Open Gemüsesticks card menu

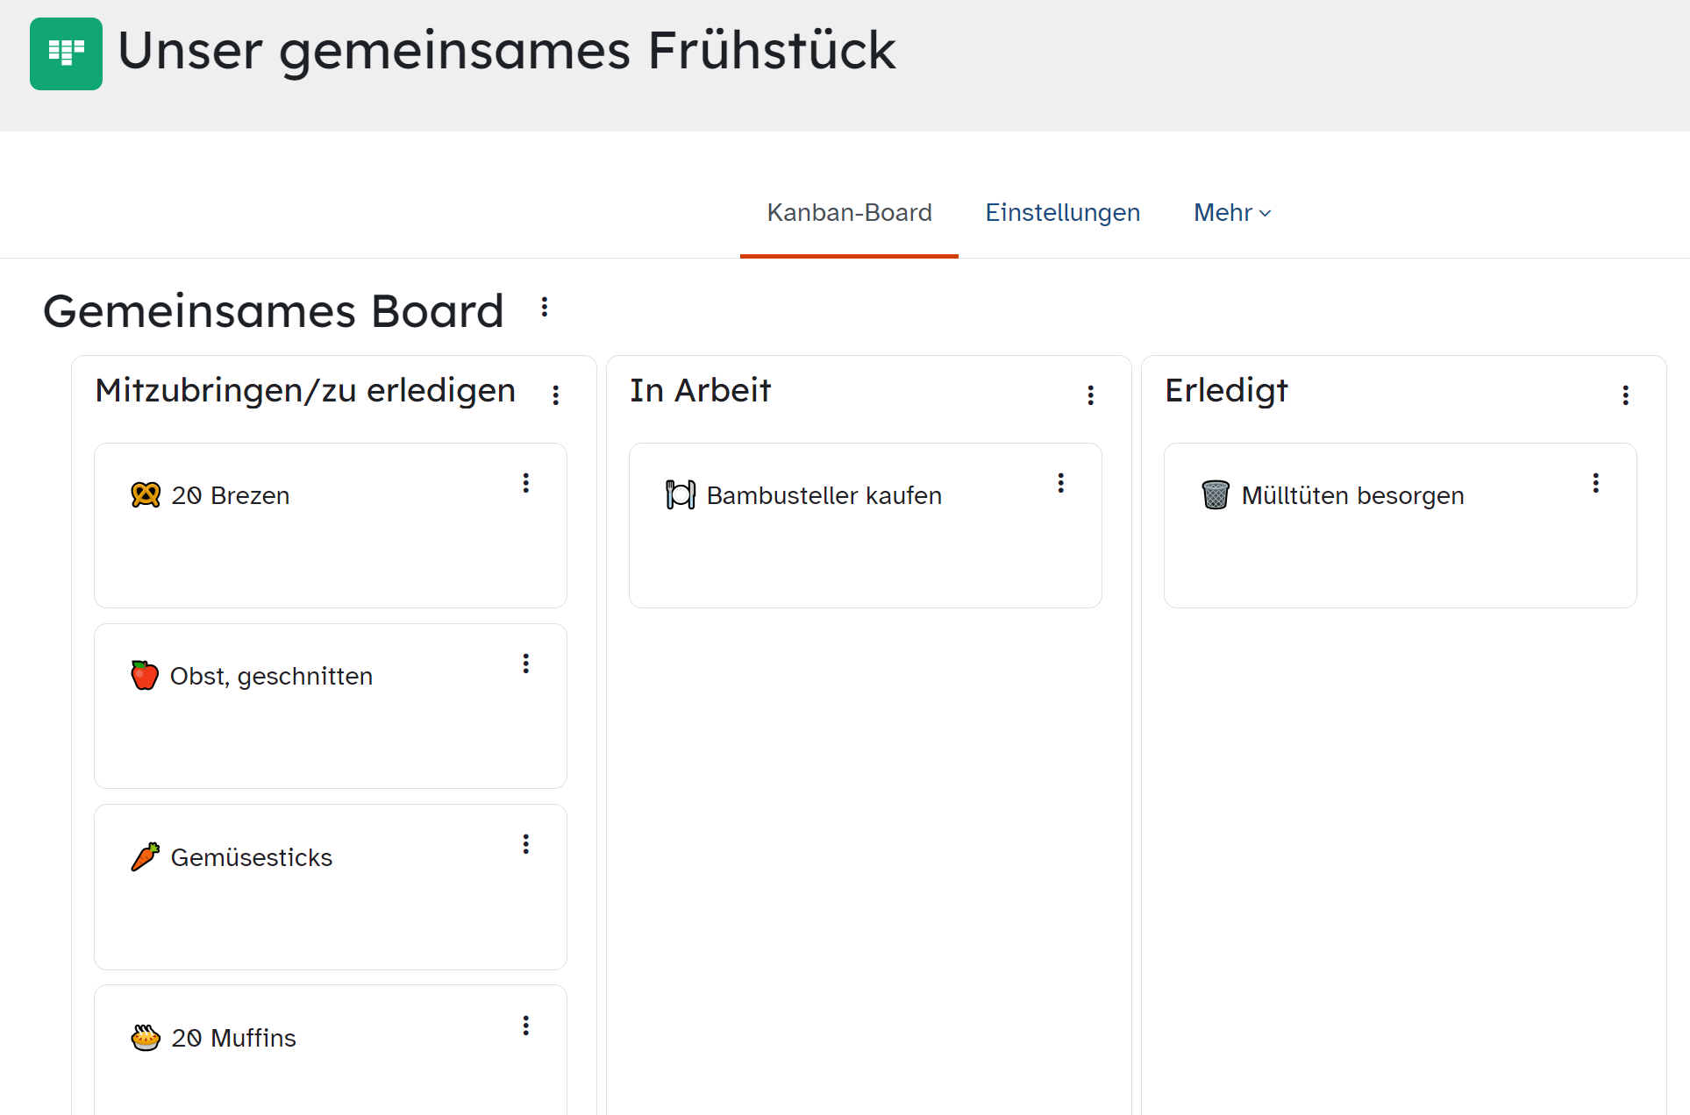tap(526, 844)
